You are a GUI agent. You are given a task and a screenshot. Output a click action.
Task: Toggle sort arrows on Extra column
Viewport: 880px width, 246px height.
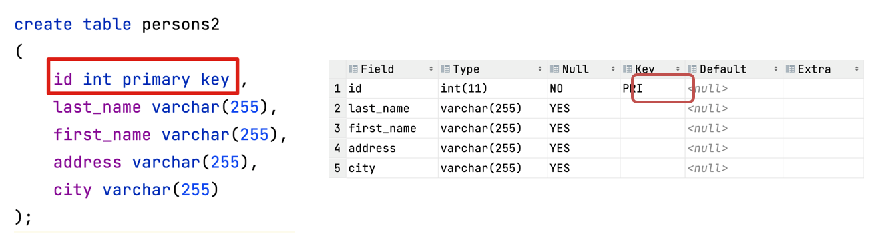857,69
